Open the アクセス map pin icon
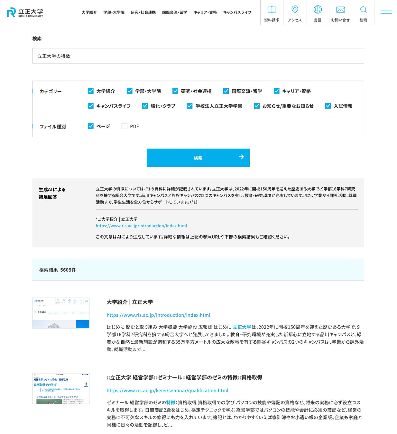397x434 pixels. pos(295,9)
